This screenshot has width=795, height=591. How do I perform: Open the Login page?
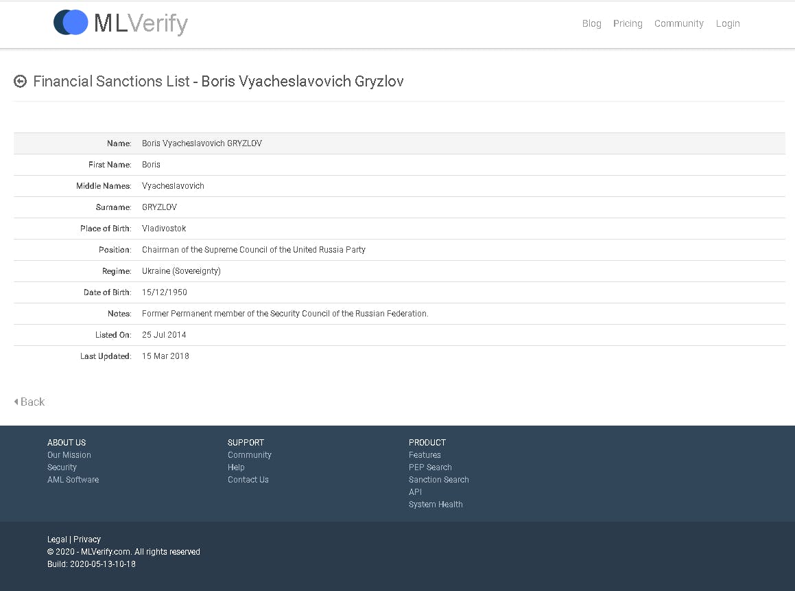728,23
